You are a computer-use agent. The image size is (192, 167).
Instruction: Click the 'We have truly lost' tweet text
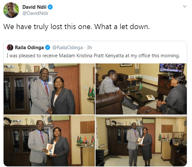pos(76,27)
